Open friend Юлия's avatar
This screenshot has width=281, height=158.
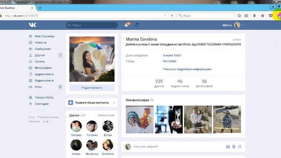tap(108, 126)
